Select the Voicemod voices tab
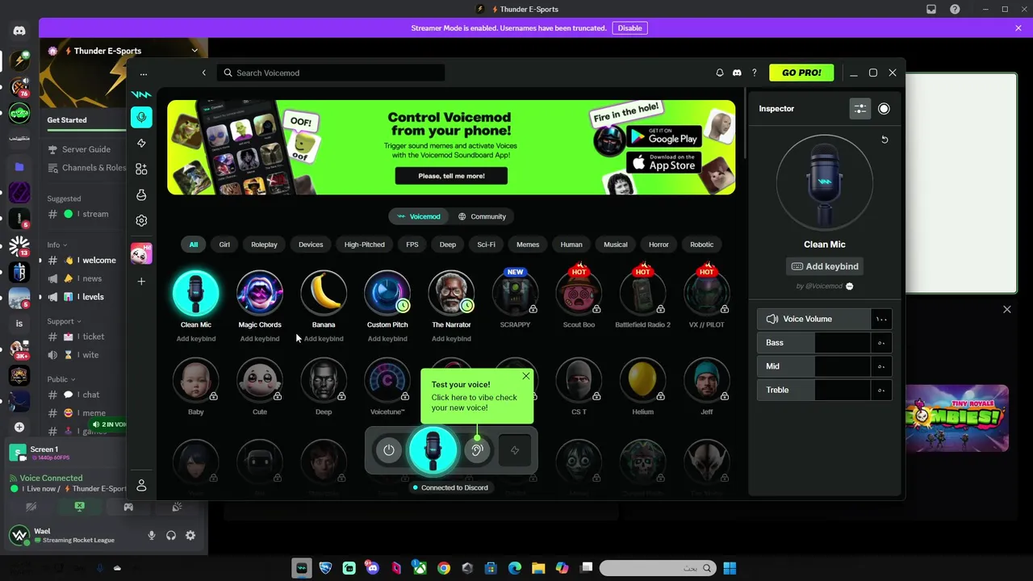The height and width of the screenshot is (581, 1033). (x=419, y=216)
